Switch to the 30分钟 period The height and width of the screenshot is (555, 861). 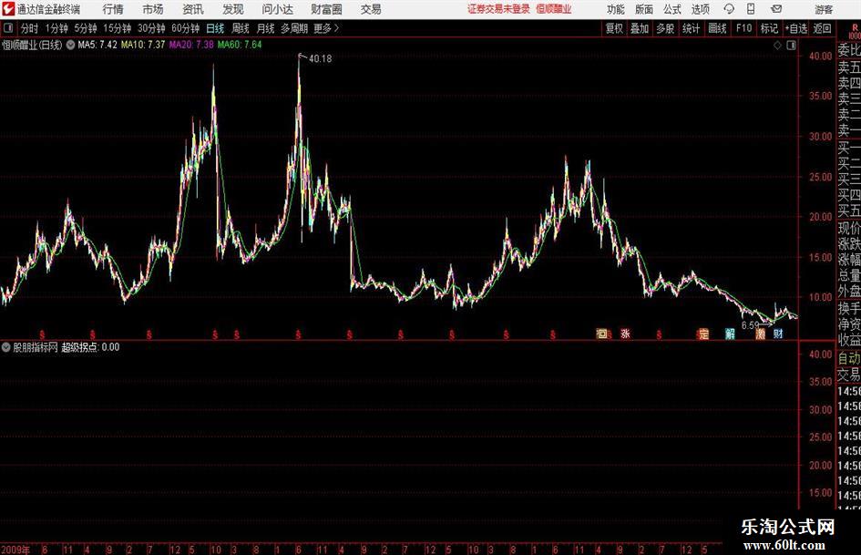(x=151, y=28)
